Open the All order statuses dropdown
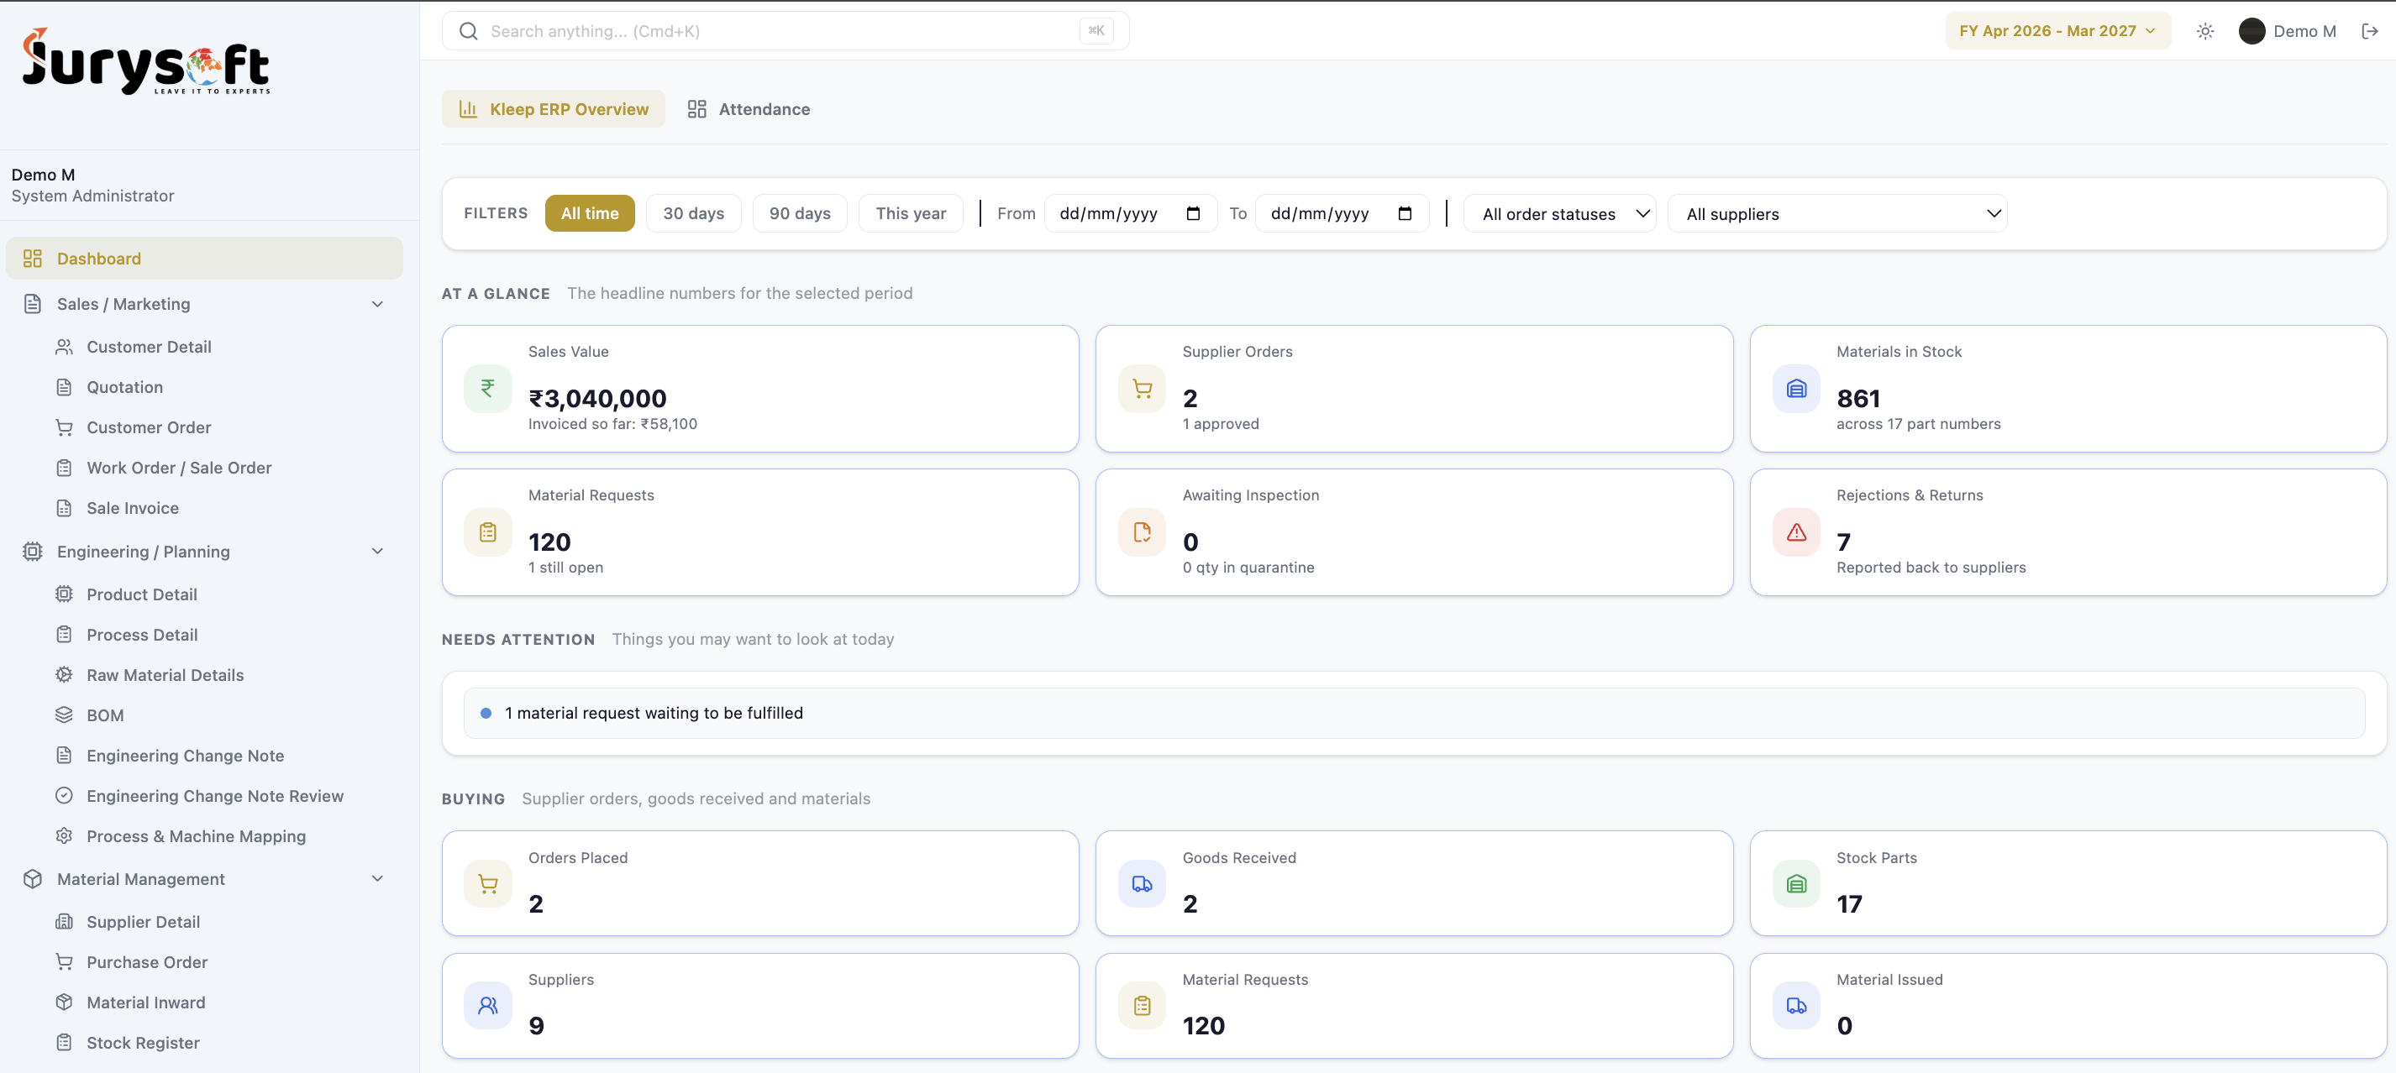 1560,214
